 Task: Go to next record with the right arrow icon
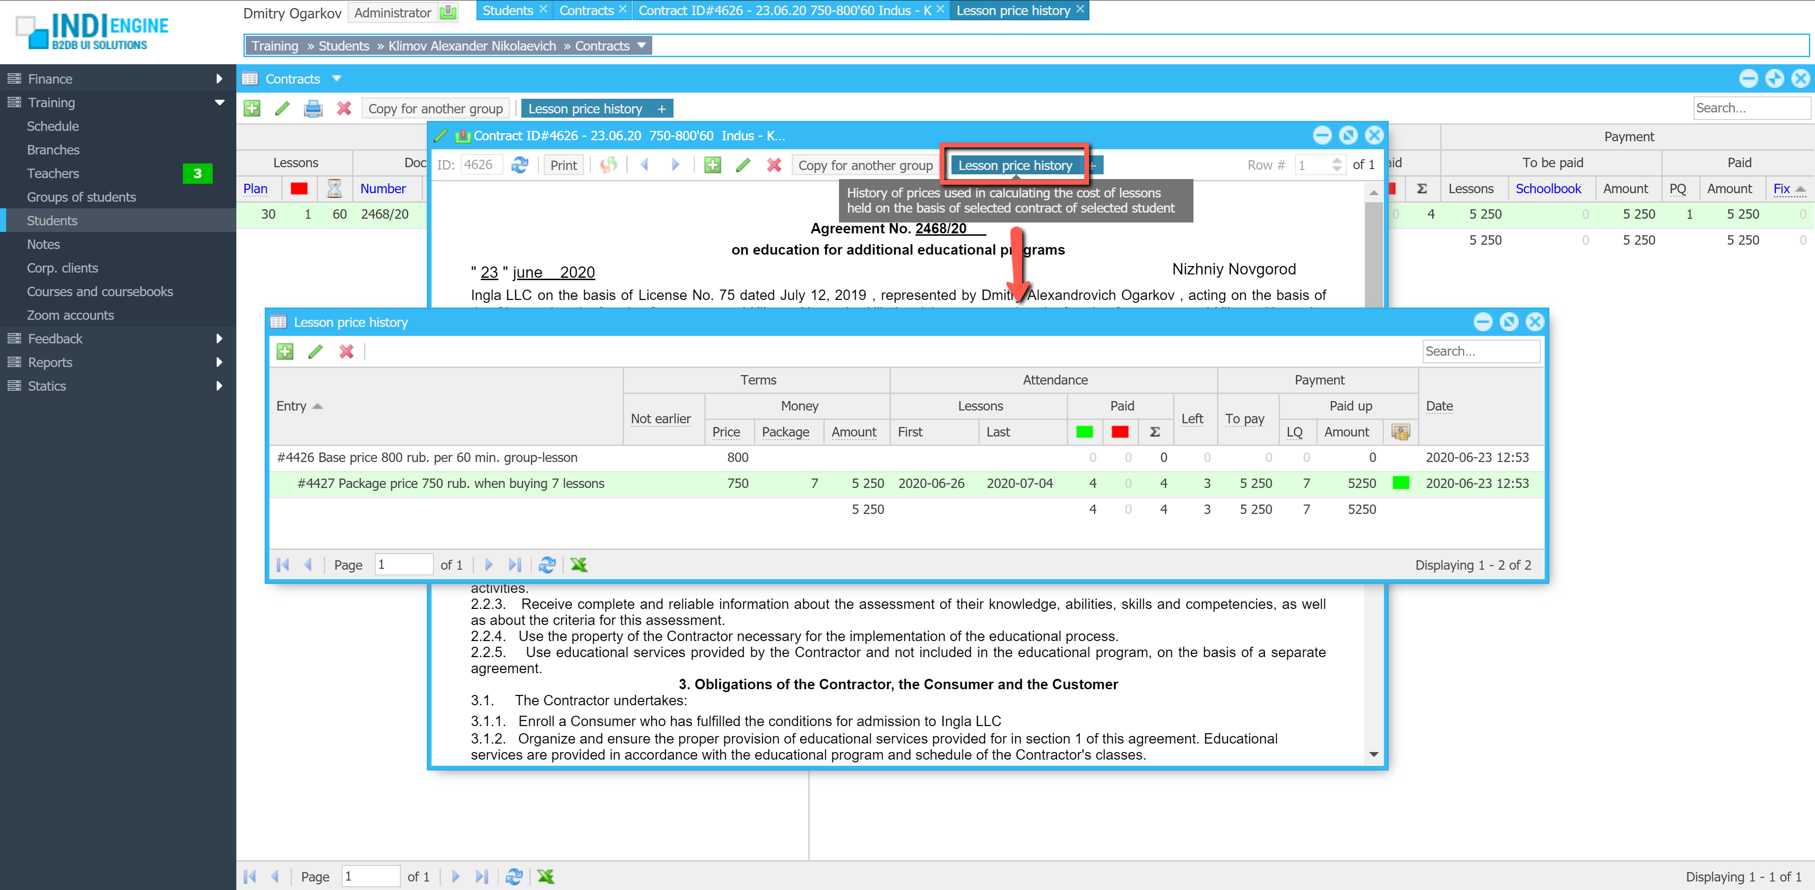(675, 165)
